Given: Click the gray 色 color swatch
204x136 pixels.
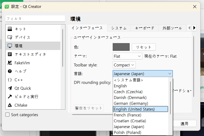Looking at the screenshot, I should coord(121,47).
